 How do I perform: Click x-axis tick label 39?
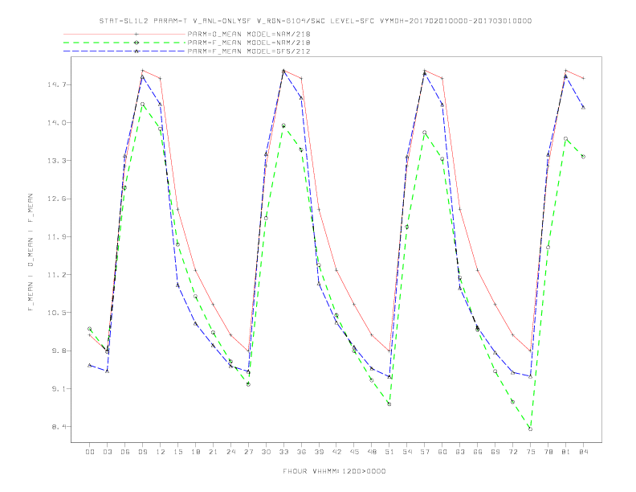click(x=319, y=452)
